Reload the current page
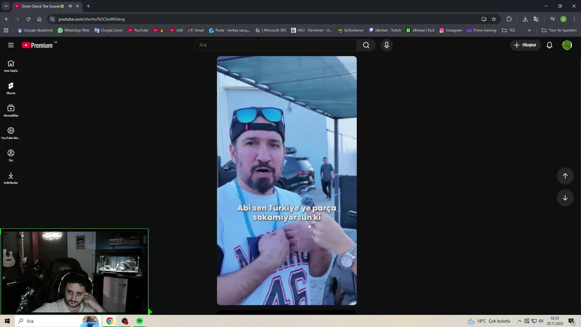581x327 pixels. click(28, 19)
